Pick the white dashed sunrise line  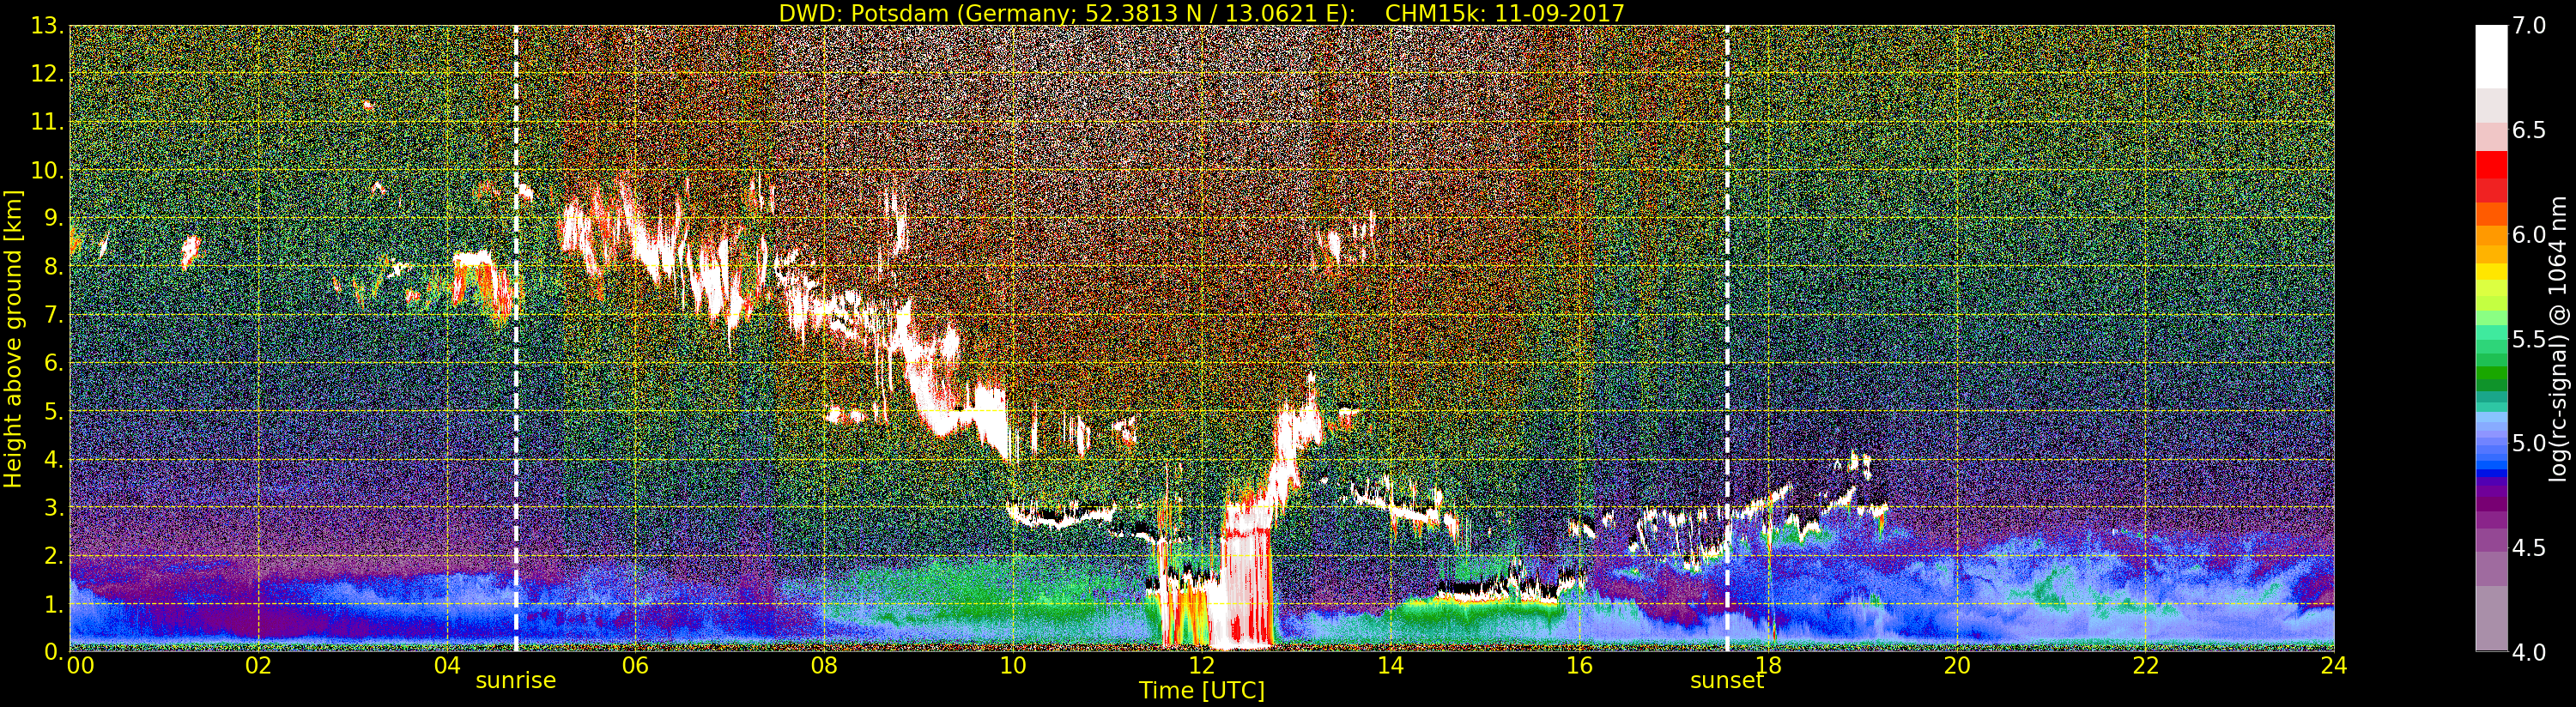516,338
